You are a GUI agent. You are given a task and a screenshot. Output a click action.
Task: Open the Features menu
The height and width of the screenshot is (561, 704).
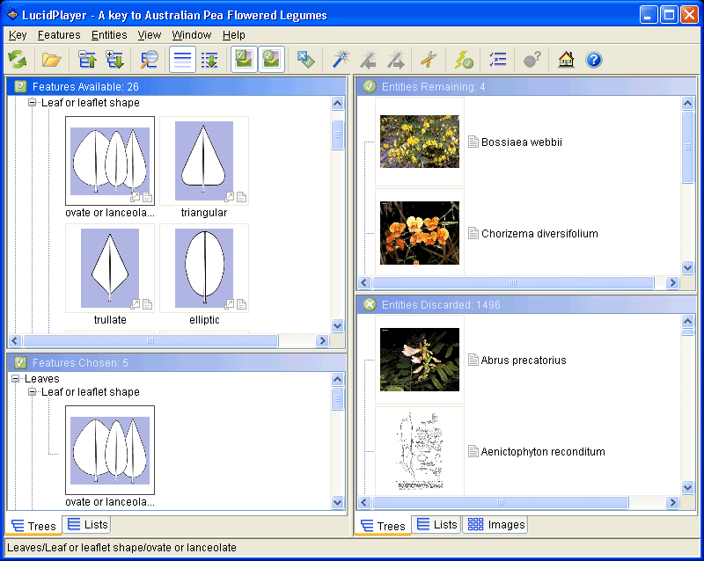59,35
